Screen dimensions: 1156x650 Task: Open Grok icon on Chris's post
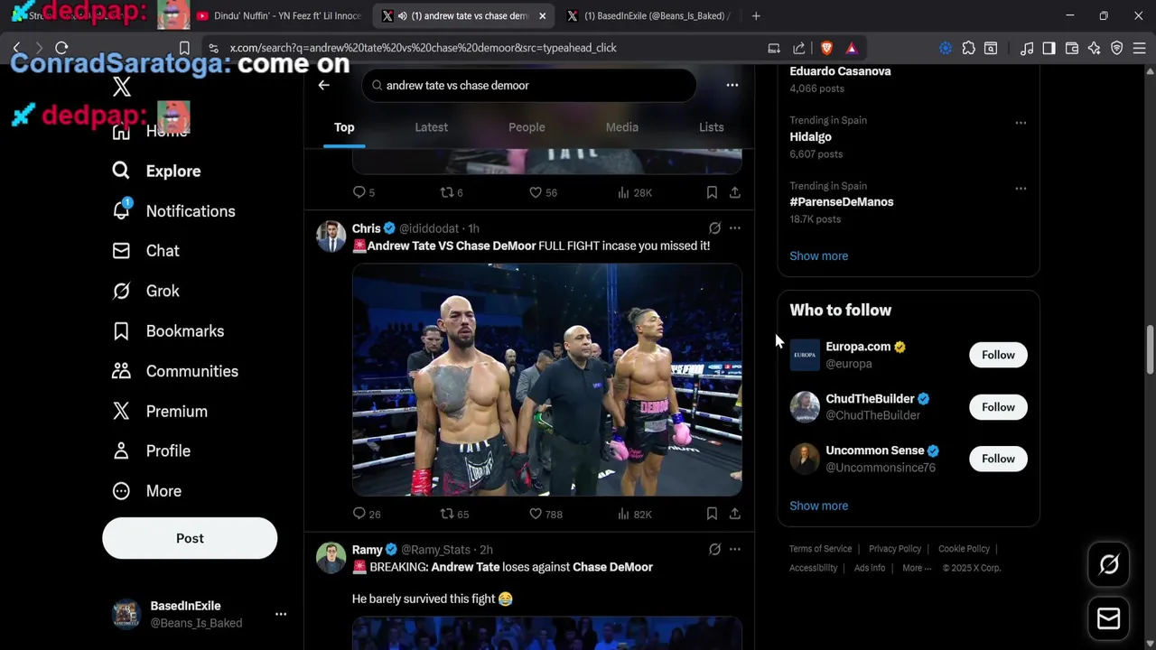point(714,228)
